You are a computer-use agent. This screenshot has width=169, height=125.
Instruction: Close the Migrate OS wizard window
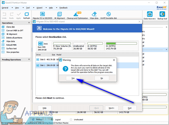coord(139,22)
